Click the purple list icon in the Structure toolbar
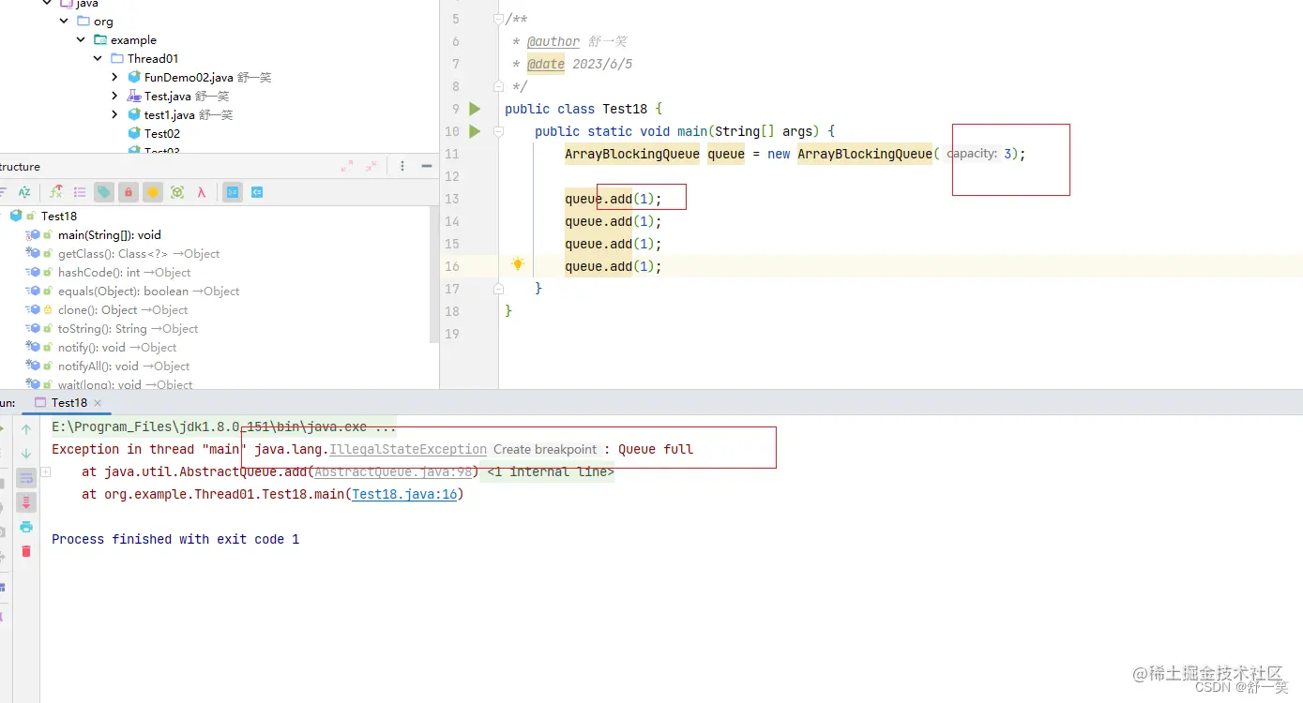Image resolution: width=1303 pixels, height=703 pixels. point(80,192)
